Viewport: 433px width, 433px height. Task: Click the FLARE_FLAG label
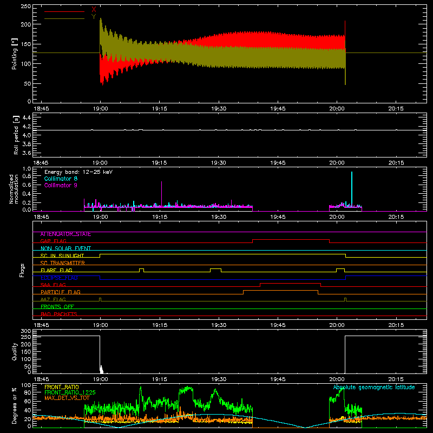click(56, 270)
